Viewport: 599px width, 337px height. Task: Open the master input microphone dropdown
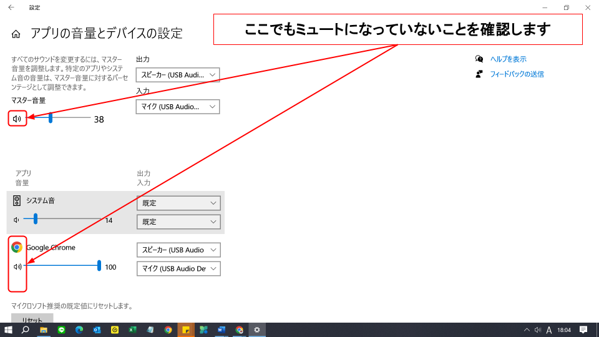178,107
